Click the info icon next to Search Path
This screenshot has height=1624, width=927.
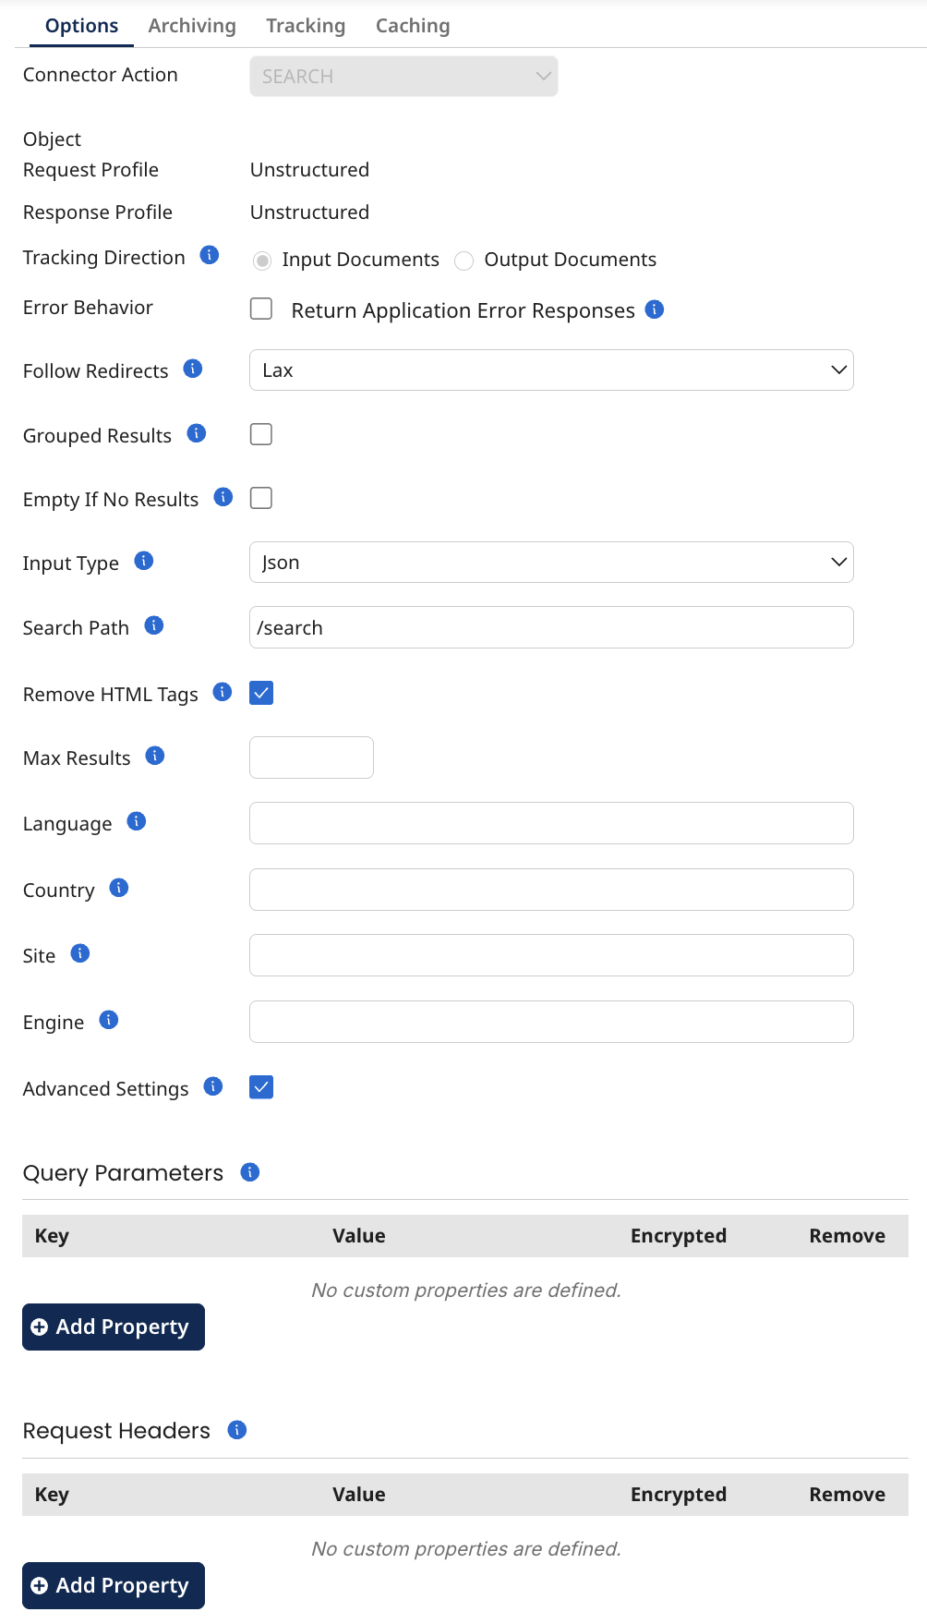coord(154,625)
